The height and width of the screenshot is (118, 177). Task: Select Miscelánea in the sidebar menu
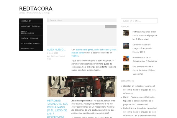coord(31,21)
